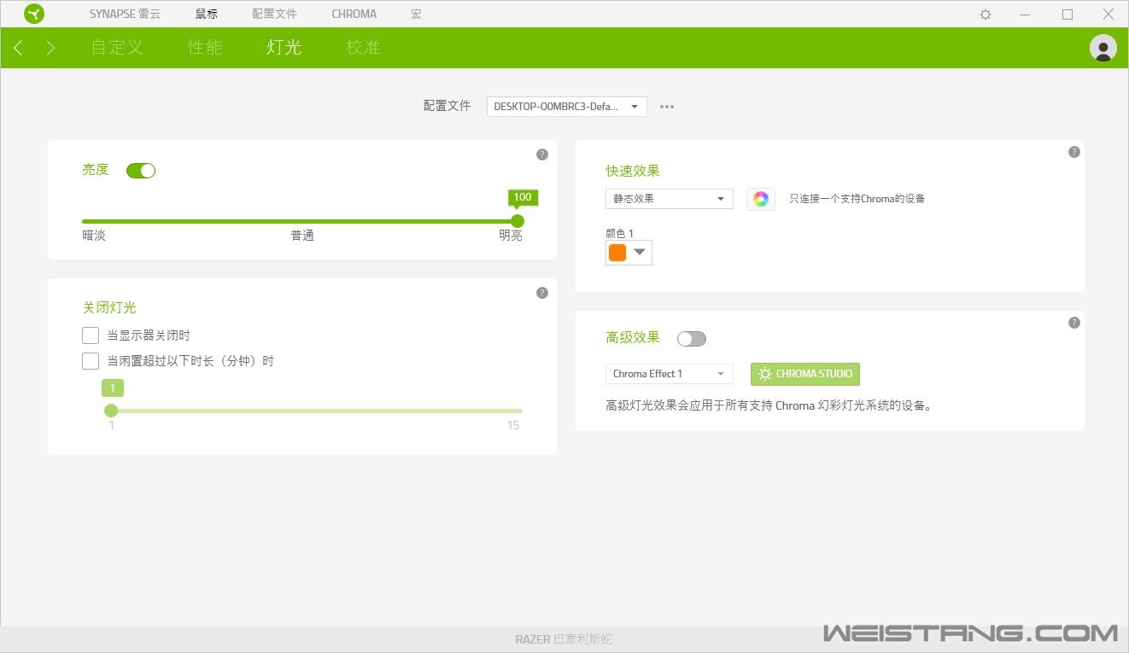The image size is (1129, 653).
Task: Enable the 高级效果 toggle
Action: 692,339
